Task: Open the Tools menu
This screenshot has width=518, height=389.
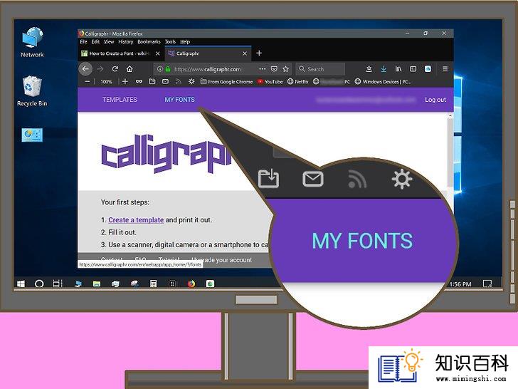Action: (x=170, y=41)
